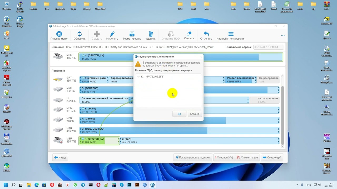Click the Удалить trash toolbar icon
Screen dimensions: 337x189
tap(151, 36)
